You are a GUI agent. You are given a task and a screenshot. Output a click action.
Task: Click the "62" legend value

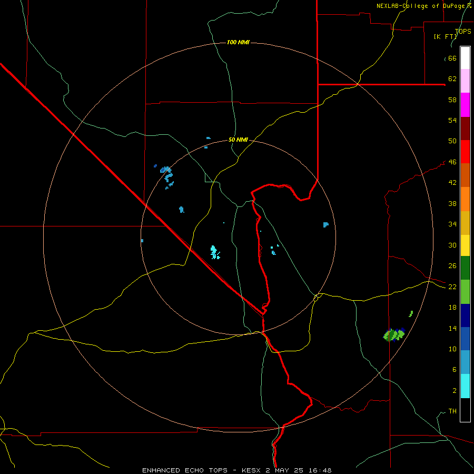pyautogui.click(x=452, y=79)
